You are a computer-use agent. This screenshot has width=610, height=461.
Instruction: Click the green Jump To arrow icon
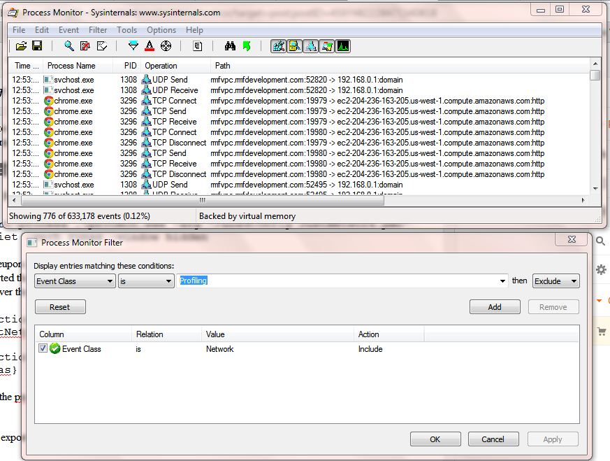(x=247, y=45)
